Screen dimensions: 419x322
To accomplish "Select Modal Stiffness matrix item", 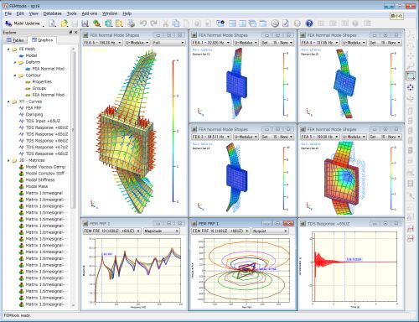I will pos(40,179).
